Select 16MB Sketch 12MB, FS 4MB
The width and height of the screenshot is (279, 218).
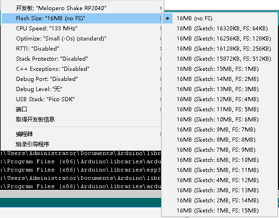(217, 99)
